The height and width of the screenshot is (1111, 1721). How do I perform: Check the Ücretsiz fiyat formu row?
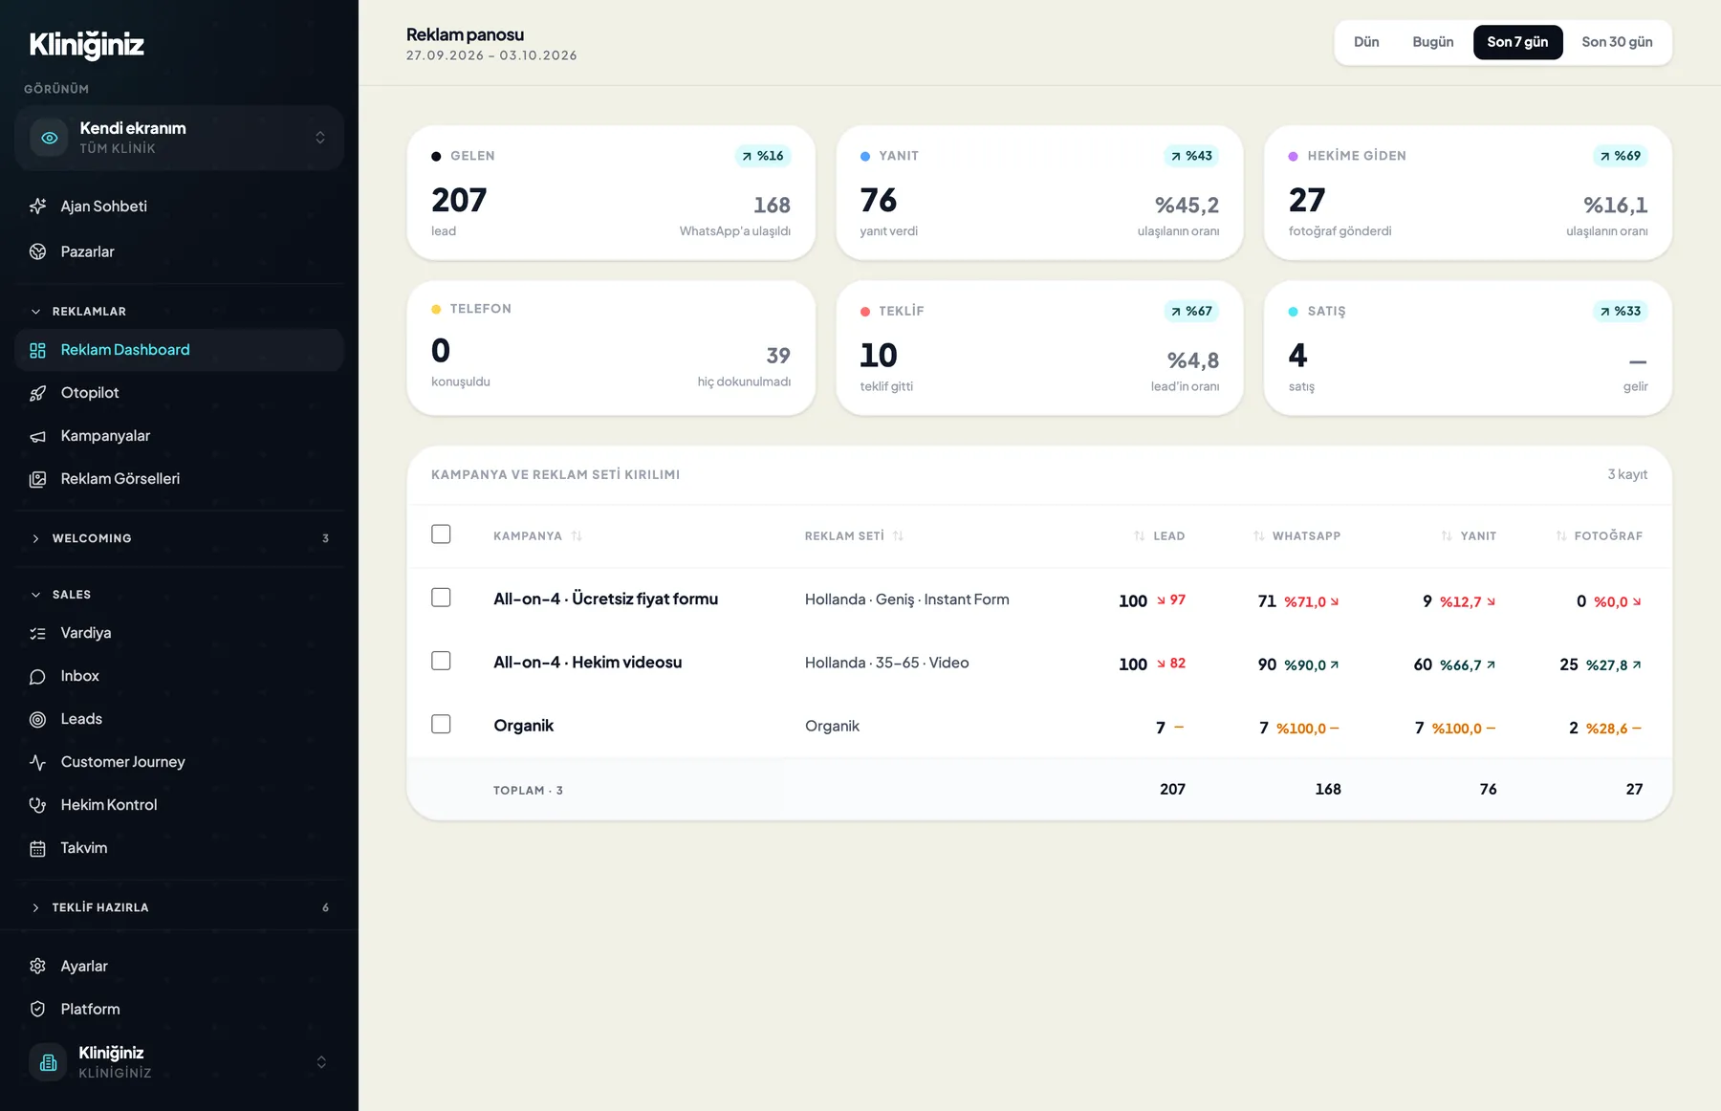[x=441, y=598]
